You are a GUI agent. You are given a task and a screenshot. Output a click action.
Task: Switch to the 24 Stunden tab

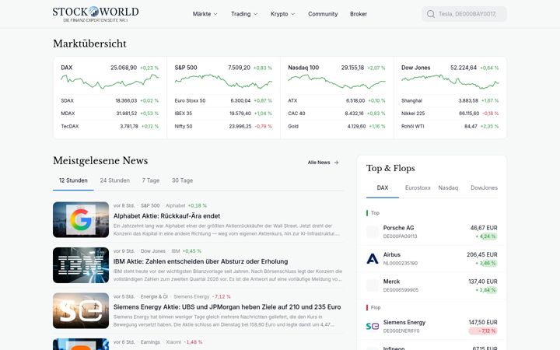pos(114,180)
